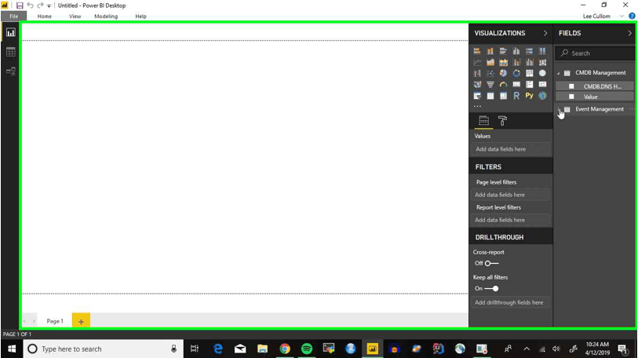
Task: Click the Page level filters data well
Action: click(511, 195)
